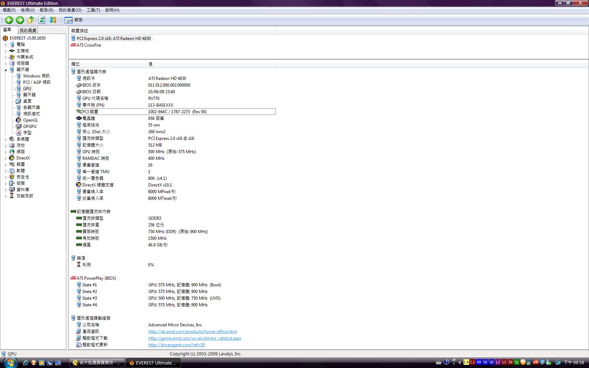Expand the 多媒體 tree node
This screenshot has width=589, height=368.
(x=6, y=139)
